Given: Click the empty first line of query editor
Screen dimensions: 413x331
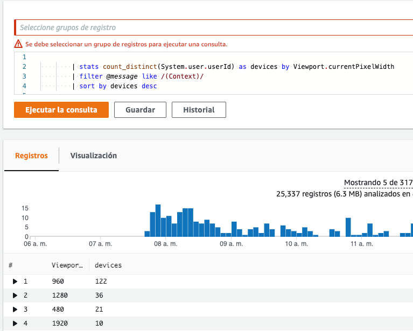Looking at the screenshot, I should 215,57.
